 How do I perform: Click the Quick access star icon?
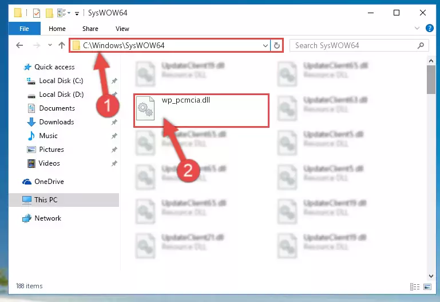click(x=27, y=67)
